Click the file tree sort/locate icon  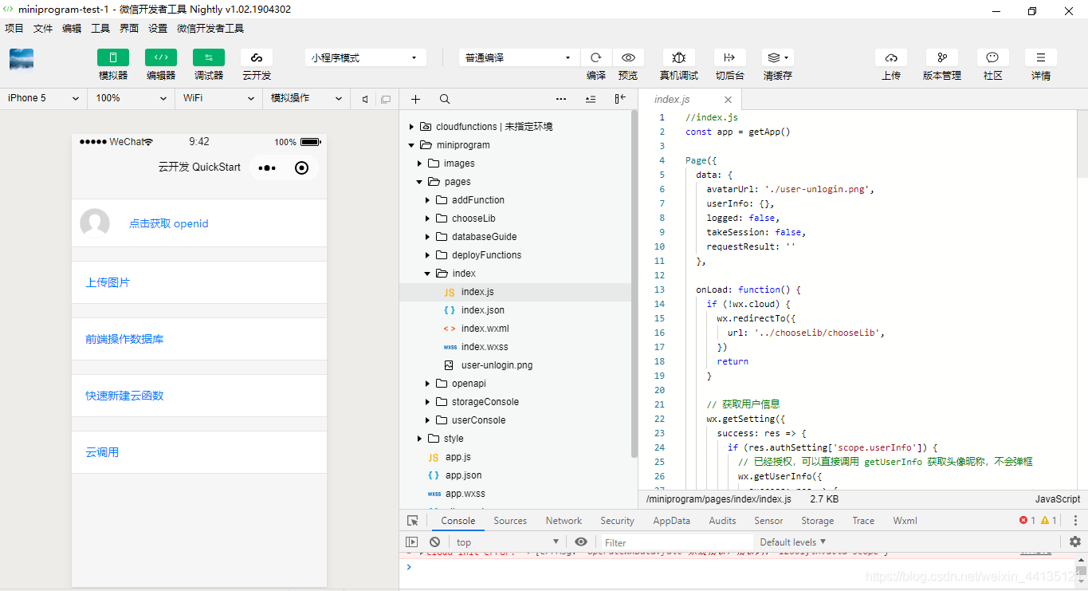click(591, 99)
